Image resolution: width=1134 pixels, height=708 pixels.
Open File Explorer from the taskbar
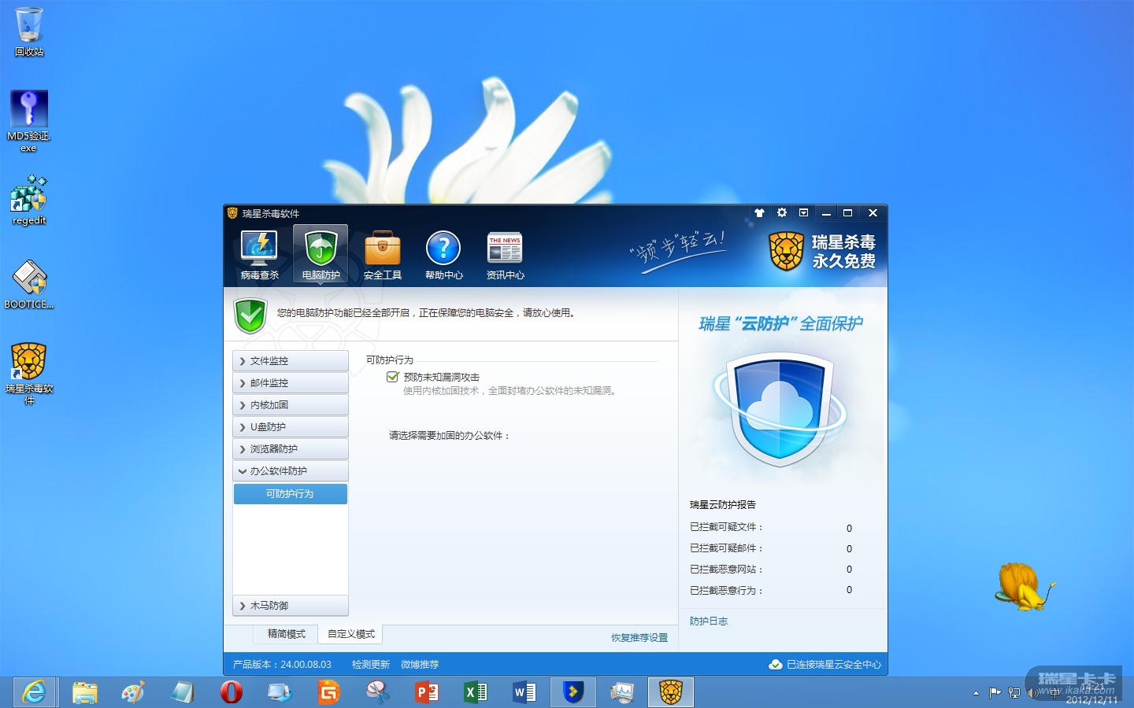[84, 692]
